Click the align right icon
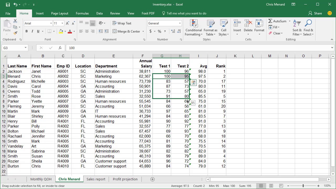 92,31
